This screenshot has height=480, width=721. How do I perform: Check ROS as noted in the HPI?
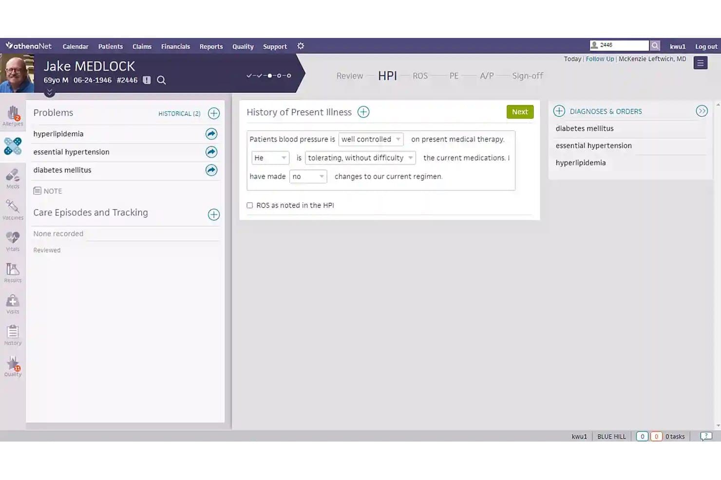click(250, 205)
